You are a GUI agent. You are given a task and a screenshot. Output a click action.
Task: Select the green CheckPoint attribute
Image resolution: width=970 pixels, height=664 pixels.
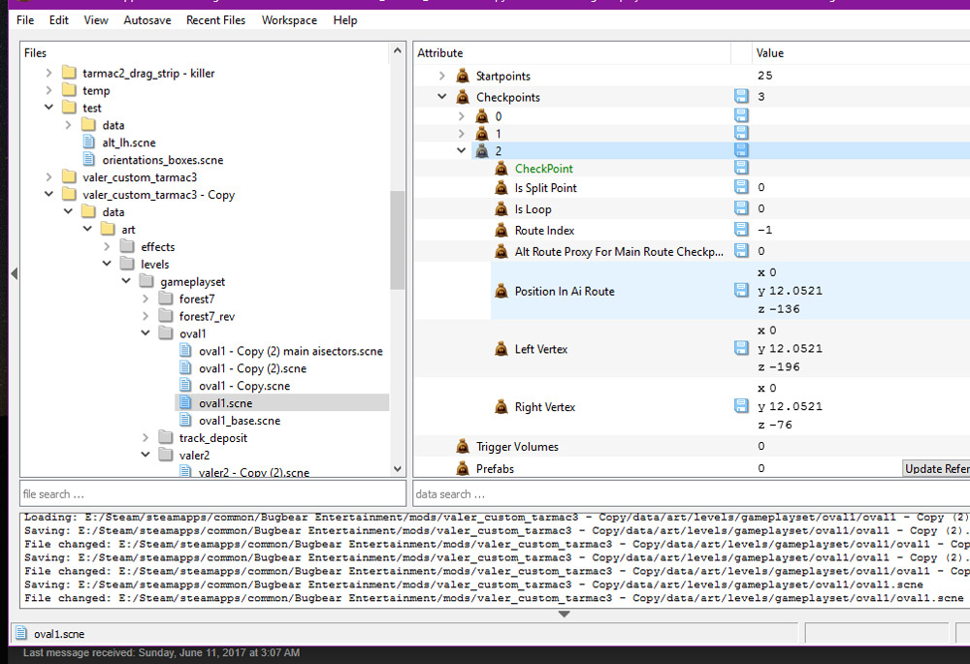544,169
